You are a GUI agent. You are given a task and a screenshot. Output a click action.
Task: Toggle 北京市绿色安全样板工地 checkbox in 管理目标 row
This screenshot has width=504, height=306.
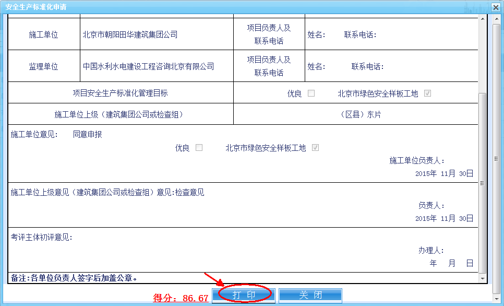(427, 93)
